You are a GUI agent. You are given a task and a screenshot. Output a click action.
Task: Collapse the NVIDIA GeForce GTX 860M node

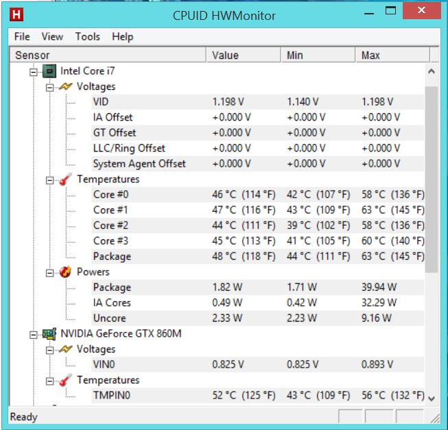point(33,335)
